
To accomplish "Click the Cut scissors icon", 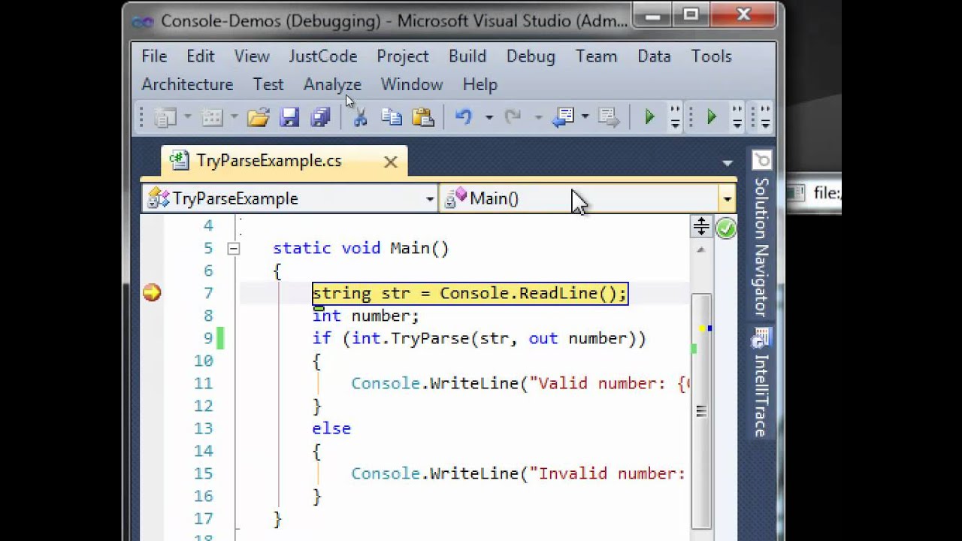I will [x=360, y=117].
